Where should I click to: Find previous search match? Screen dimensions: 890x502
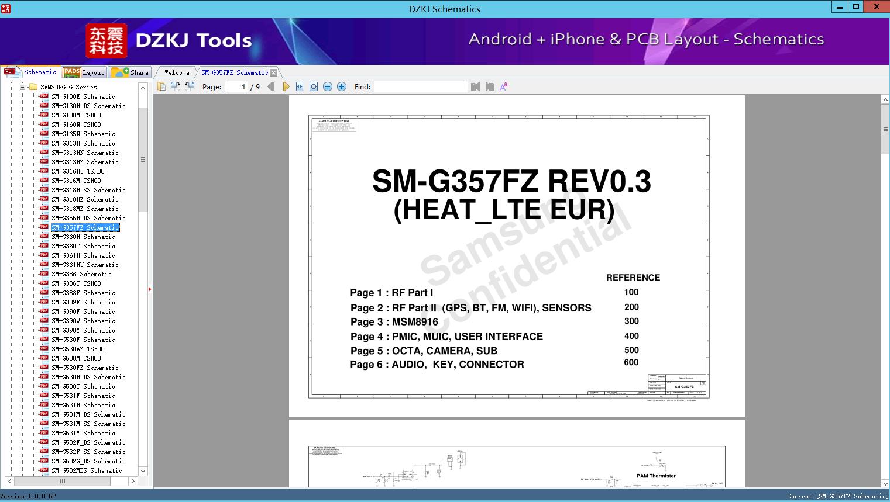click(x=475, y=86)
